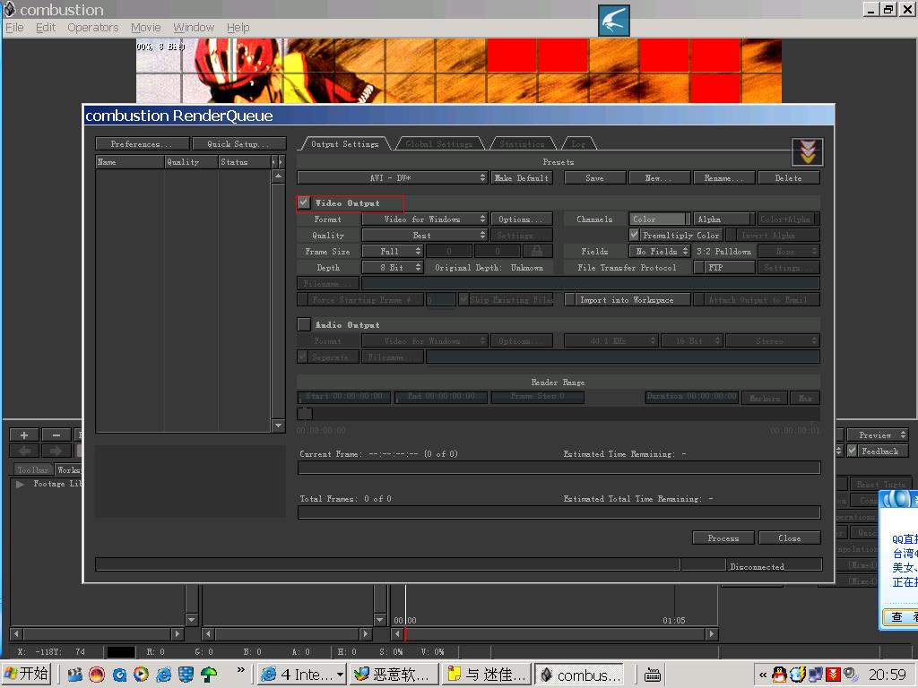Click the QQ penguin tray icon
Screen dimensions: 918x688
coord(779,675)
